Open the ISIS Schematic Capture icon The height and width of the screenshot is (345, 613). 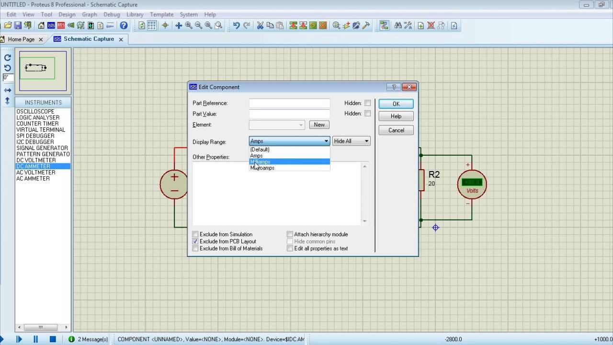point(51,25)
